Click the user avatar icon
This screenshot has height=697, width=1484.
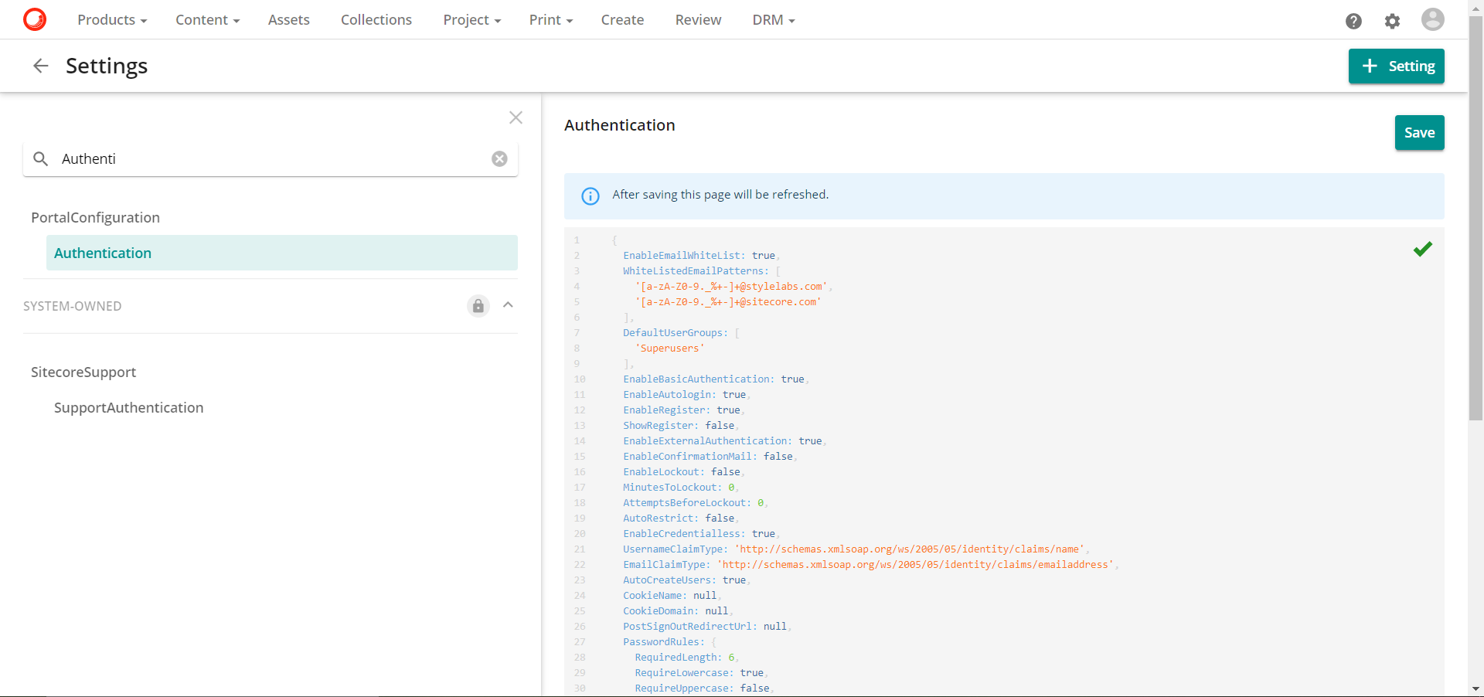1432,19
